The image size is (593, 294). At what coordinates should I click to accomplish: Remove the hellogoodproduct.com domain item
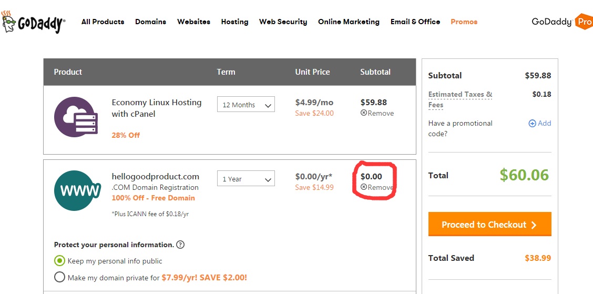(x=377, y=187)
